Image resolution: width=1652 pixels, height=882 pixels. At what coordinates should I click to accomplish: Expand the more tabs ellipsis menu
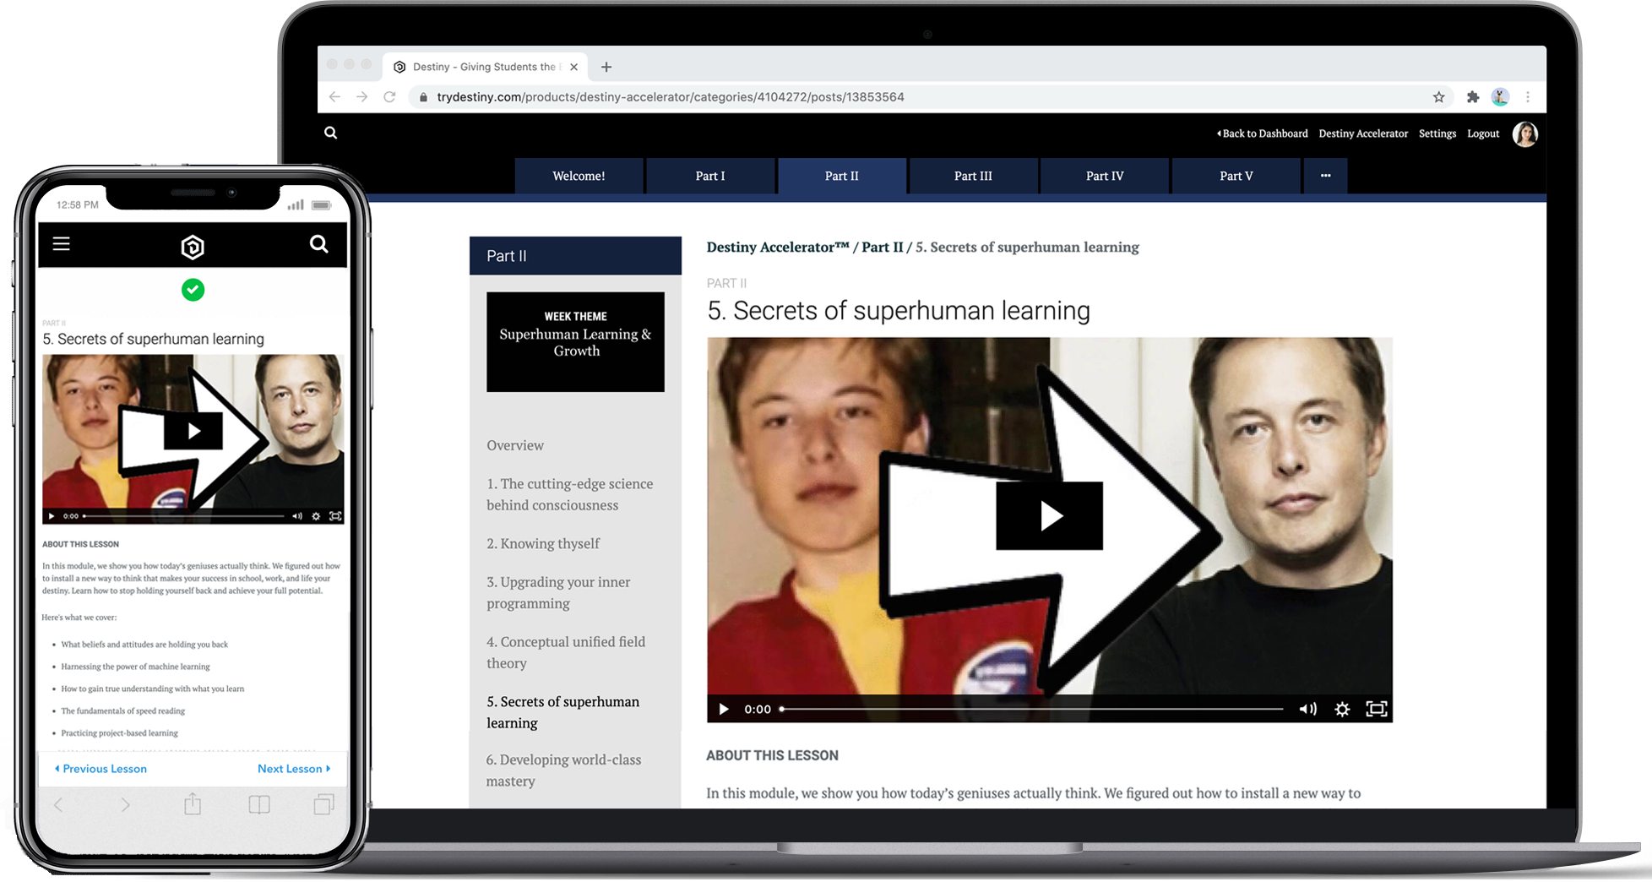[1325, 176]
